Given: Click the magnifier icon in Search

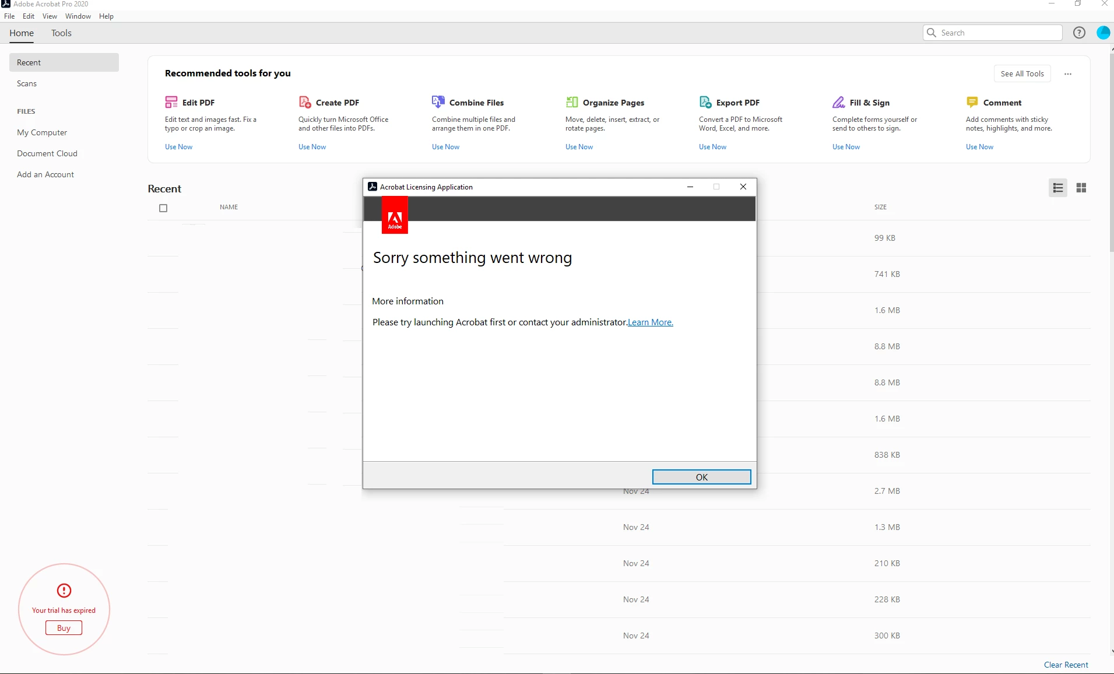Looking at the screenshot, I should coord(932,33).
